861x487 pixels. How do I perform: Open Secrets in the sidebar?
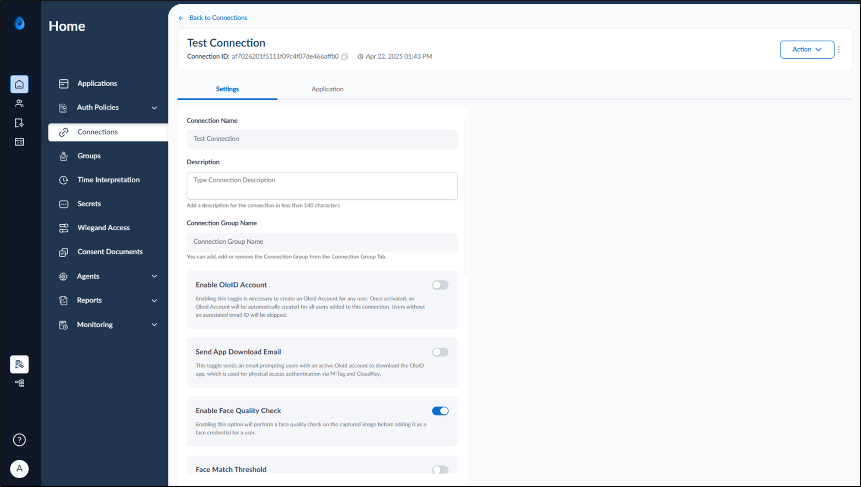click(x=108, y=204)
